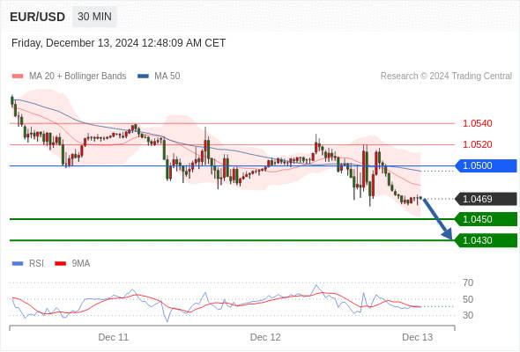This screenshot has width=520, height=352.
Task: Click the red 1.0520 resistance label
Action: point(477,144)
